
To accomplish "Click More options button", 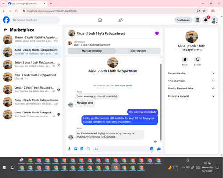I will (x=138, y=51).
